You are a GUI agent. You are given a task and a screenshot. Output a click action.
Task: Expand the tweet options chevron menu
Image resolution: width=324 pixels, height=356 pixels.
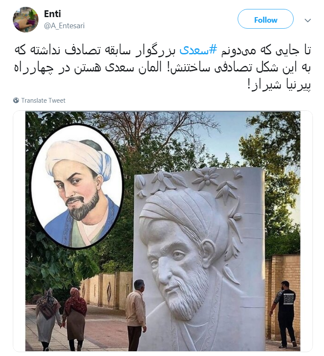(x=307, y=21)
